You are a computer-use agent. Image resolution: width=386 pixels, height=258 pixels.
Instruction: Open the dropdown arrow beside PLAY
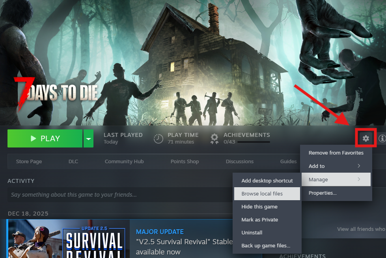click(88, 138)
